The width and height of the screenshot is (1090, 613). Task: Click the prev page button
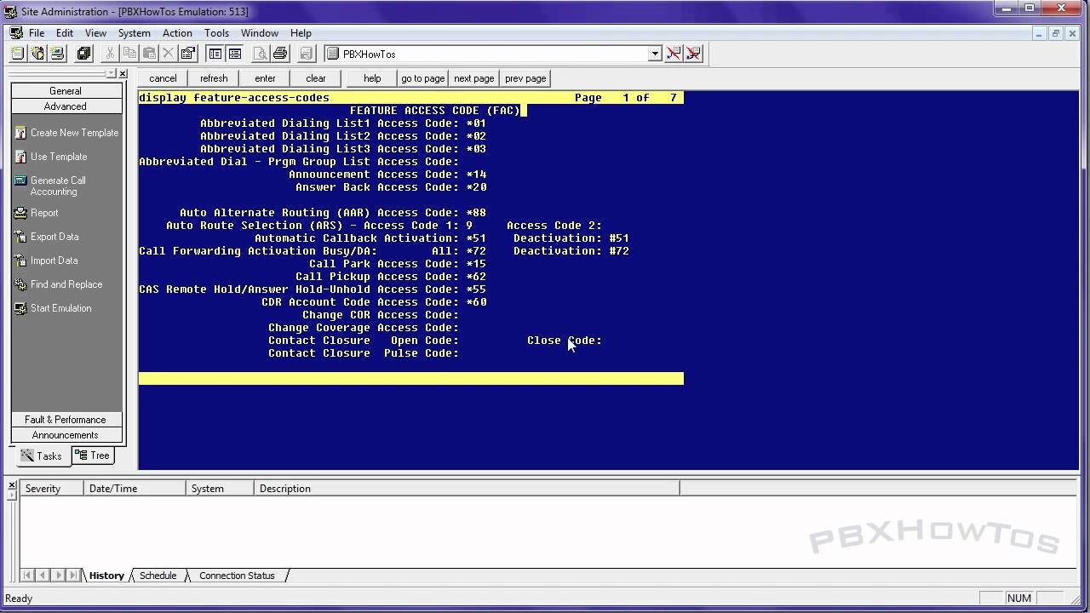pos(525,78)
